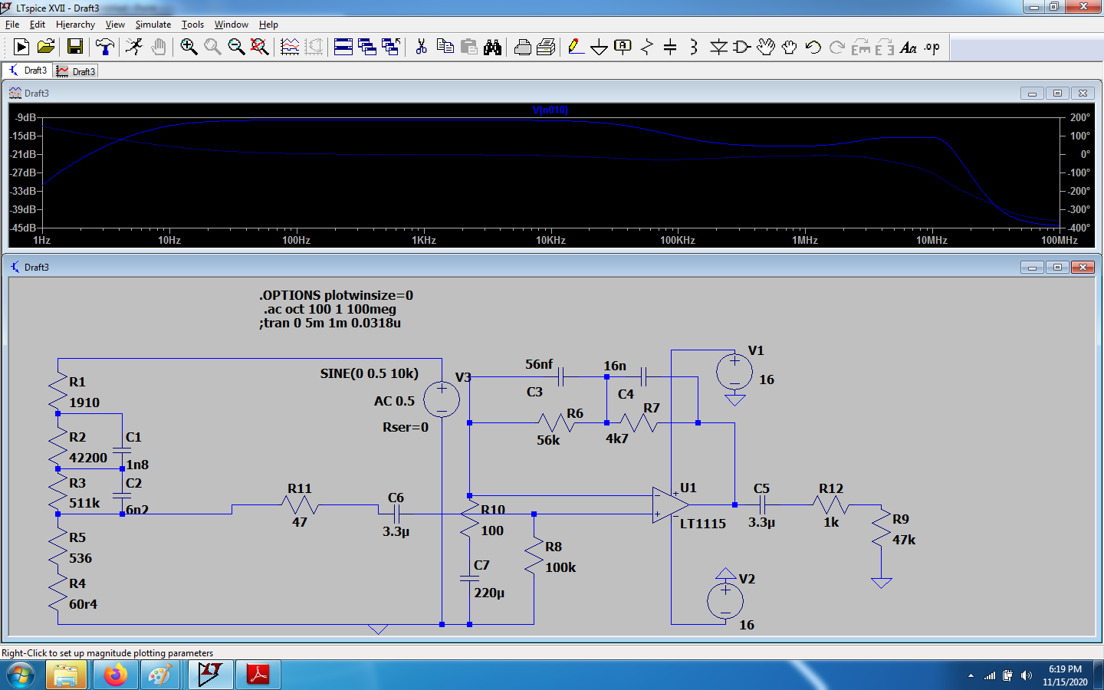Select the Label Net tool
The width and height of the screenshot is (1104, 690).
(x=623, y=48)
